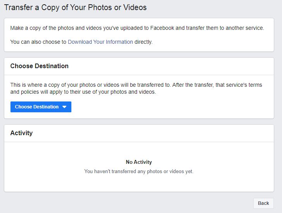Viewport: 282px width, 213px height.
Task: Open the blue Choose Destination dropdown button
Action: (41, 107)
